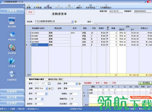Click the empty row 3 color cell in size grid
This screenshot has height=112, width=152.
pos(93,96)
